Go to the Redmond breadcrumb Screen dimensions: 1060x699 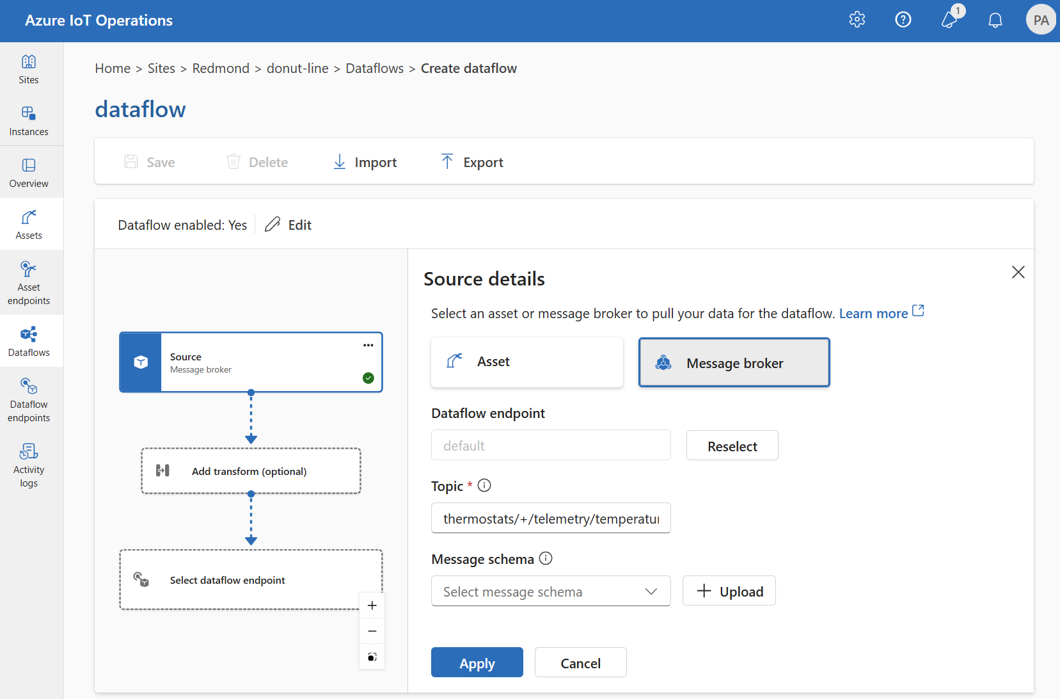point(221,68)
